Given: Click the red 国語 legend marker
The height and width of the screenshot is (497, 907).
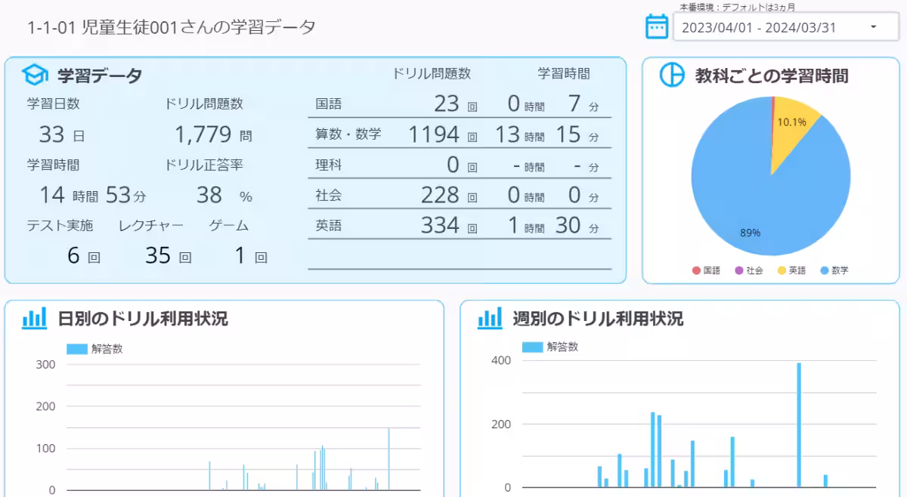Looking at the screenshot, I should coord(698,270).
